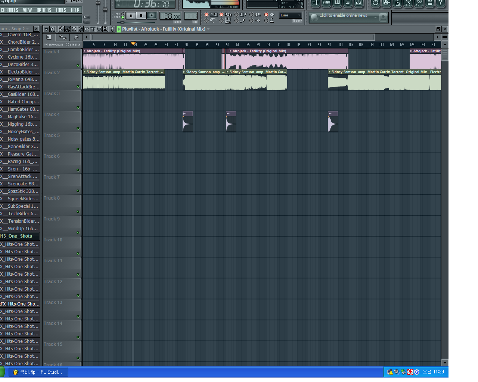This screenshot has height=382, width=478.
Task: Switch to the pattern clip focus tab
Action: 76,37
